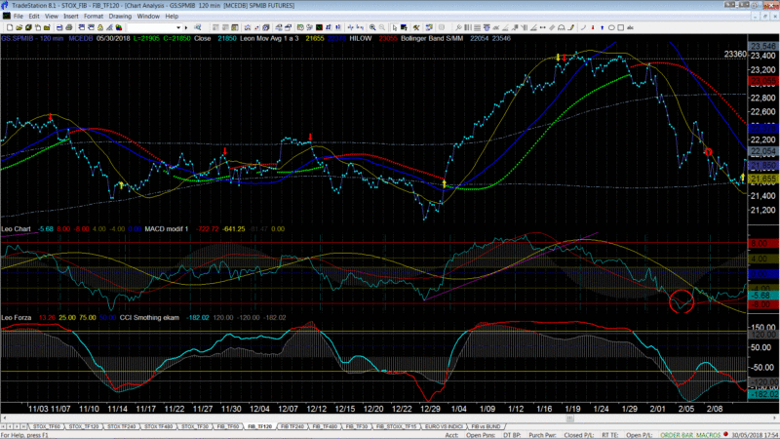
Task: Switch to the FIB_TF60 tab
Action: pos(228,426)
